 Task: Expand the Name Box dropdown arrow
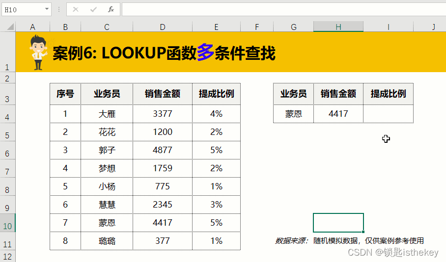[x=47, y=9]
